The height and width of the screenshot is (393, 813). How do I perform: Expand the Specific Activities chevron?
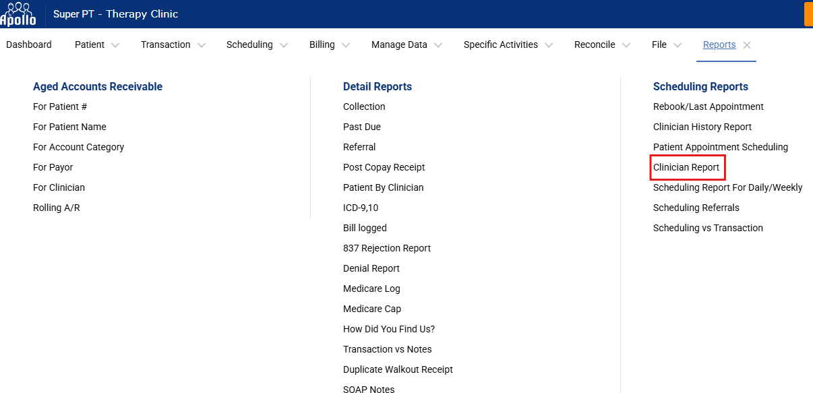tap(549, 45)
